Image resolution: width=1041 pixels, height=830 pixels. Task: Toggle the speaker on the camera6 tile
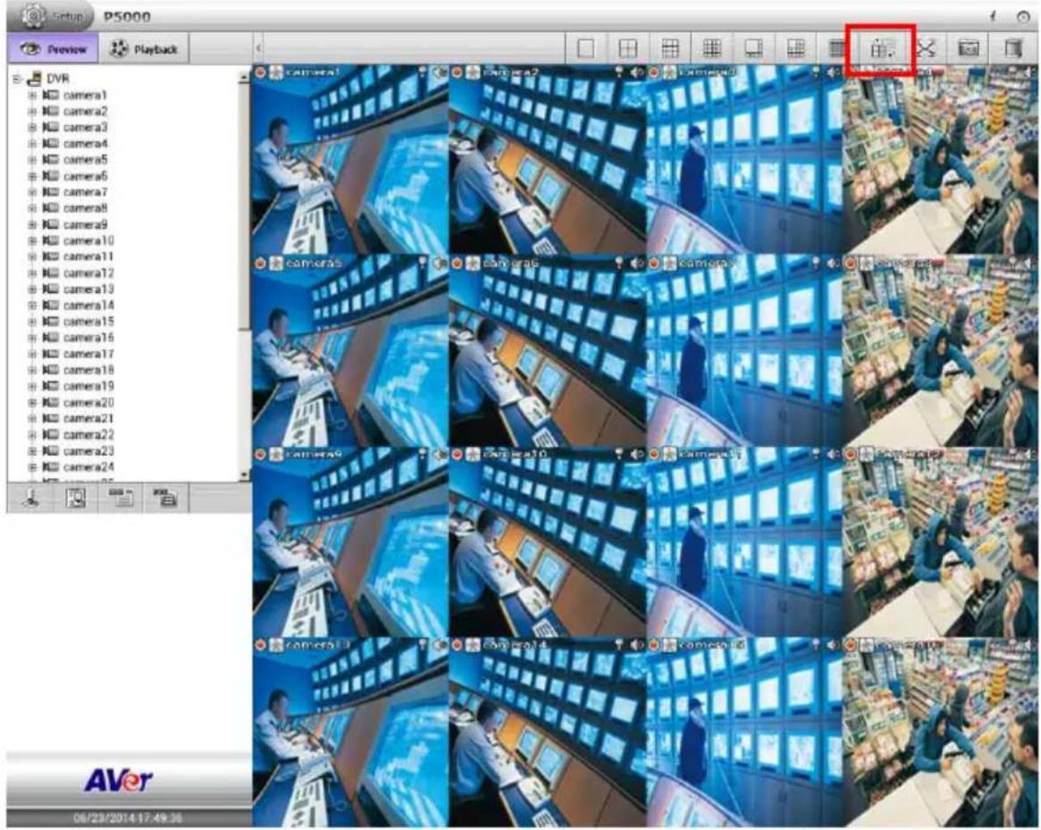[x=637, y=264]
